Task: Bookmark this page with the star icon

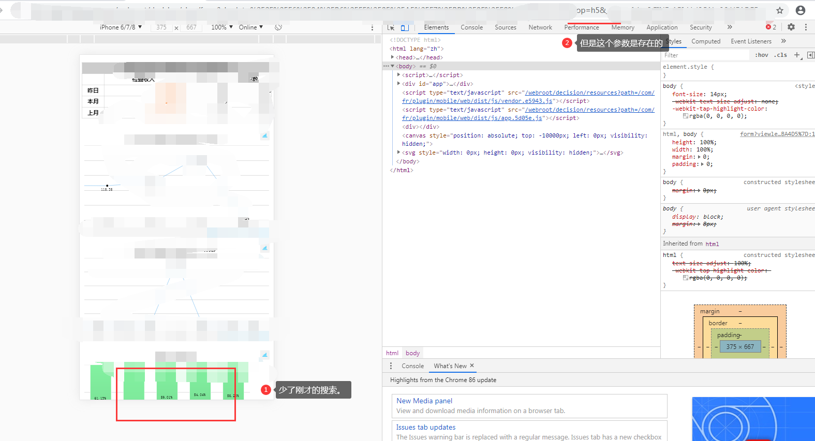Action: coord(780,10)
